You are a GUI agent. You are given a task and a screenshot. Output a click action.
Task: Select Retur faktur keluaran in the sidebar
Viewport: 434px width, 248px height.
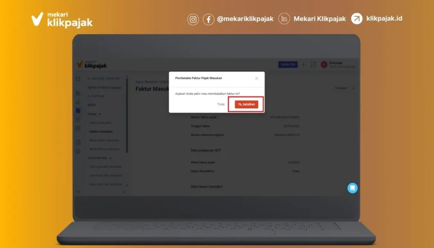tap(104, 140)
